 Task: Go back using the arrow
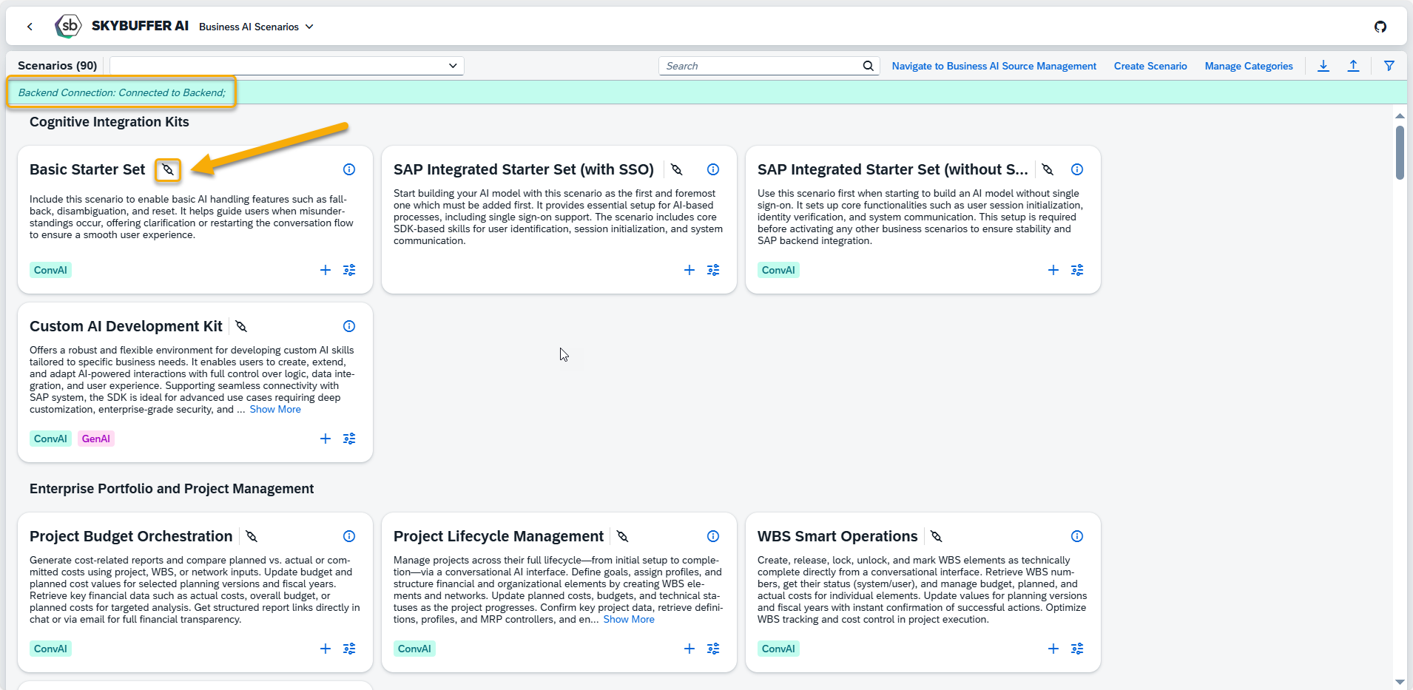(30, 27)
